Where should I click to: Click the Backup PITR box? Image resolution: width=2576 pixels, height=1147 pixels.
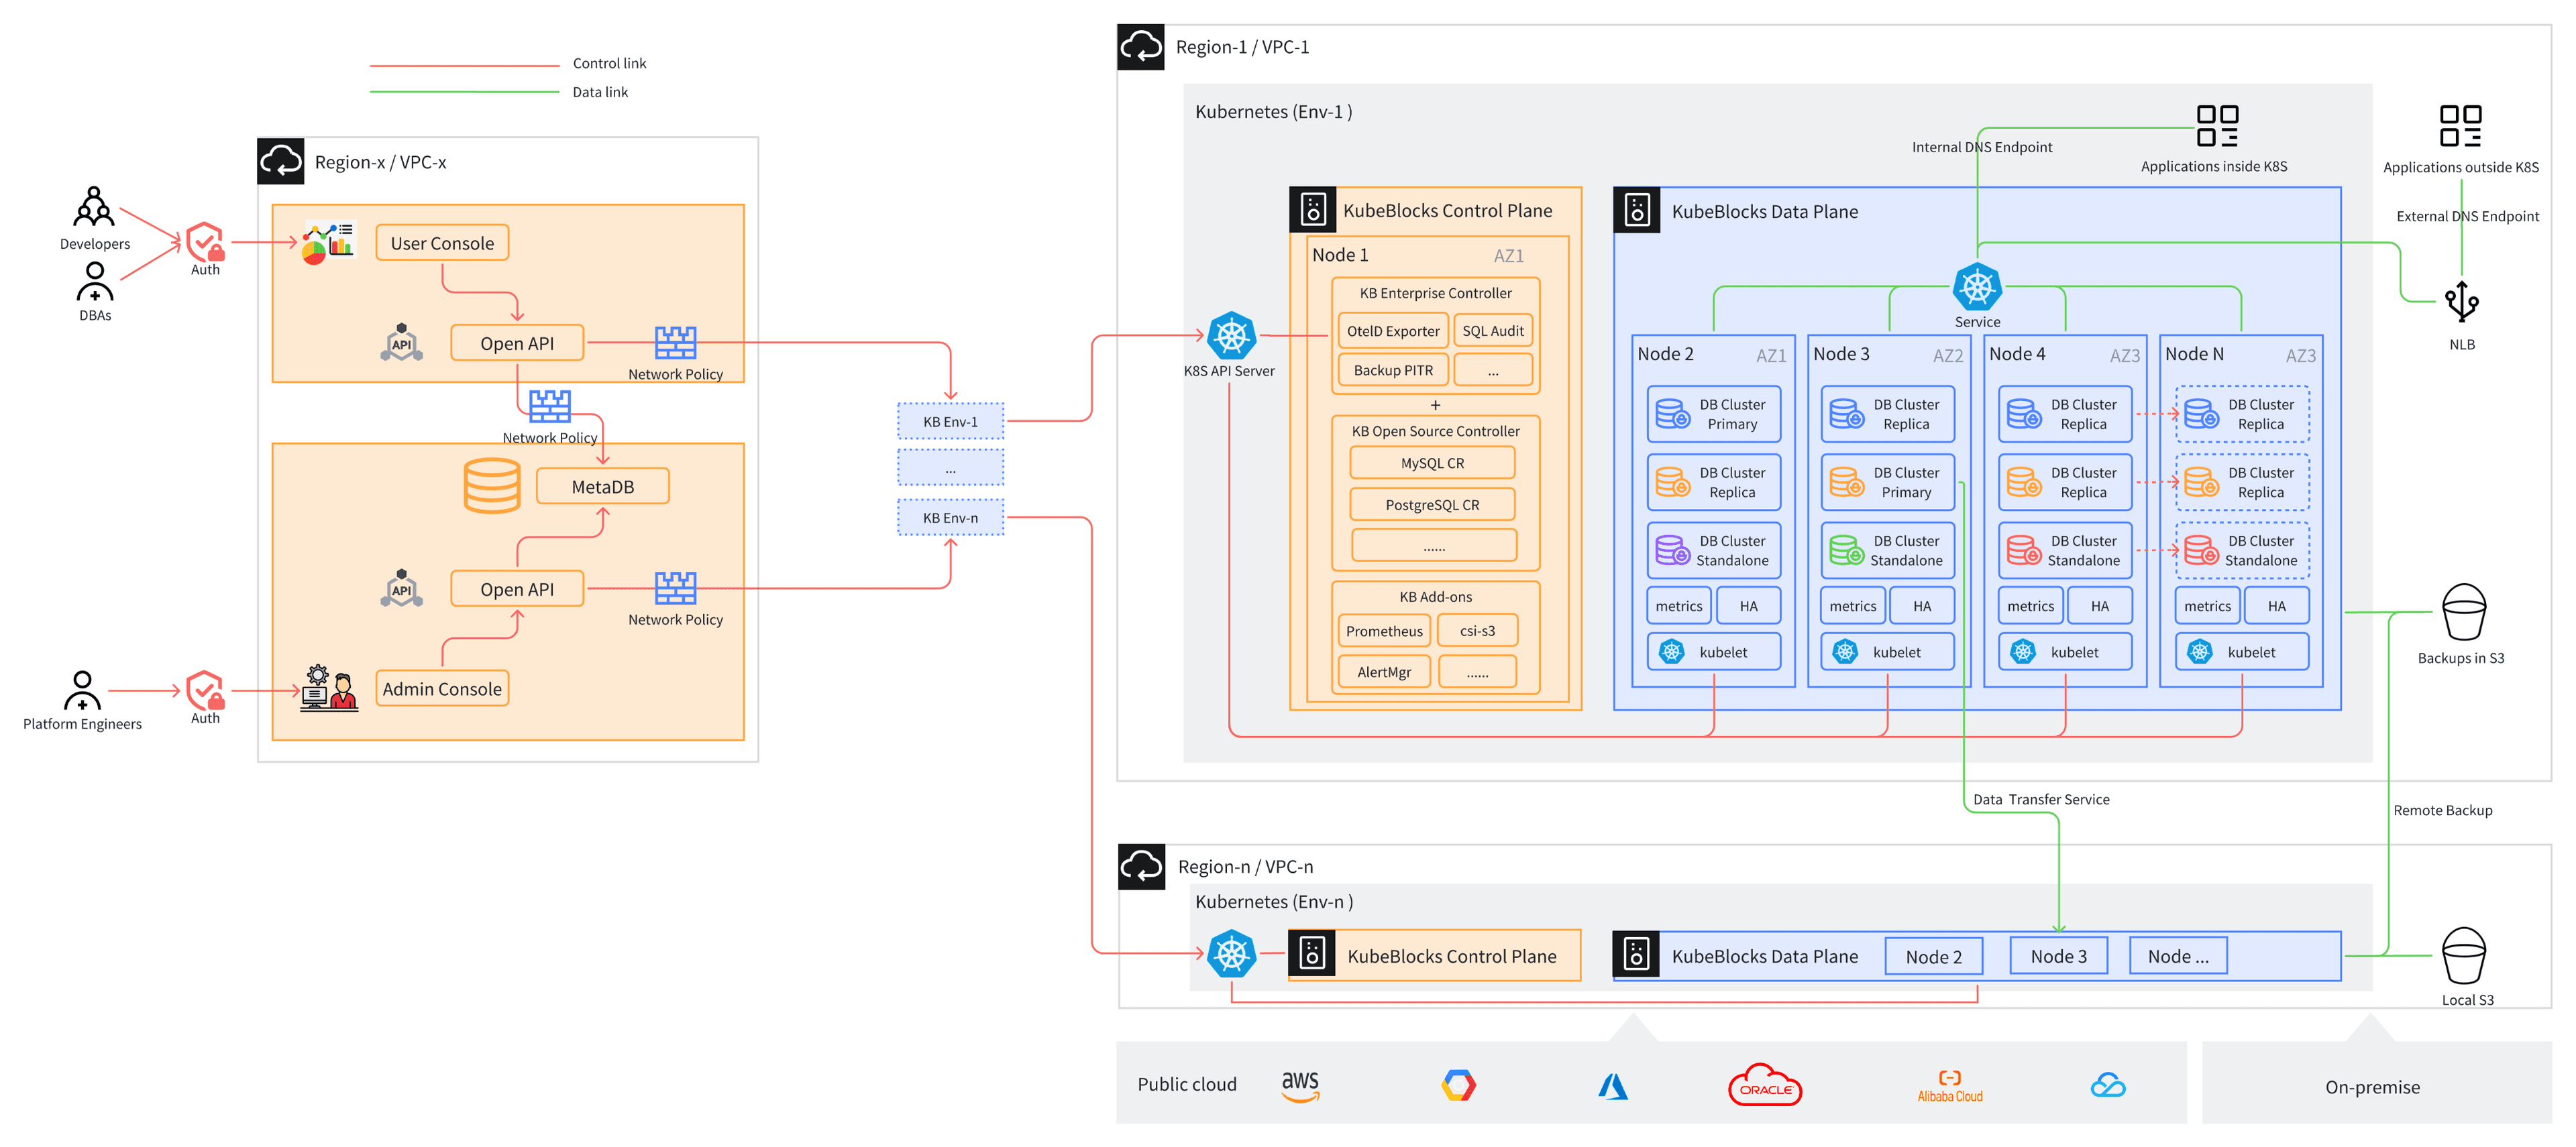click(x=1393, y=369)
